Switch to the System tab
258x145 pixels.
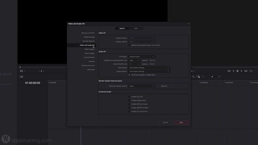(122, 28)
